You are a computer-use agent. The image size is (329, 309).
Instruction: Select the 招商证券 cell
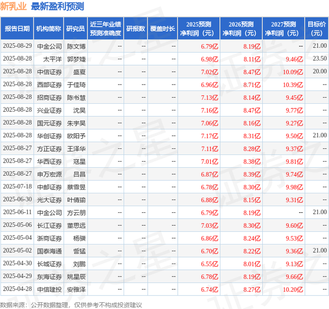point(49,98)
